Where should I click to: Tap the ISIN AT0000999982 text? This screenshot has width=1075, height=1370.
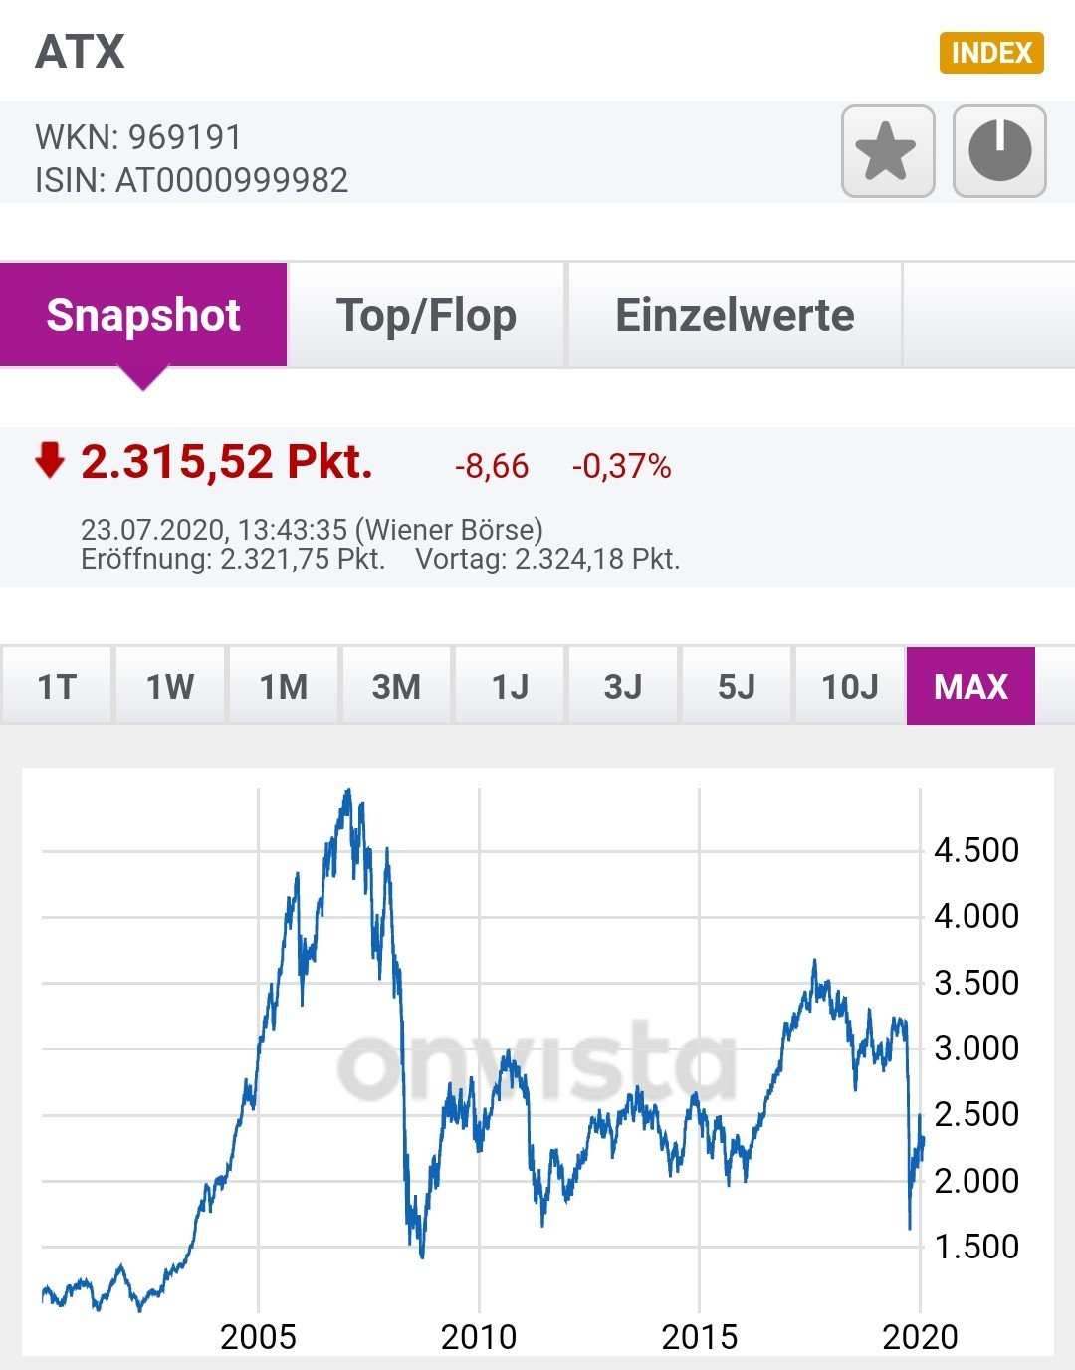click(x=192, y=180)
